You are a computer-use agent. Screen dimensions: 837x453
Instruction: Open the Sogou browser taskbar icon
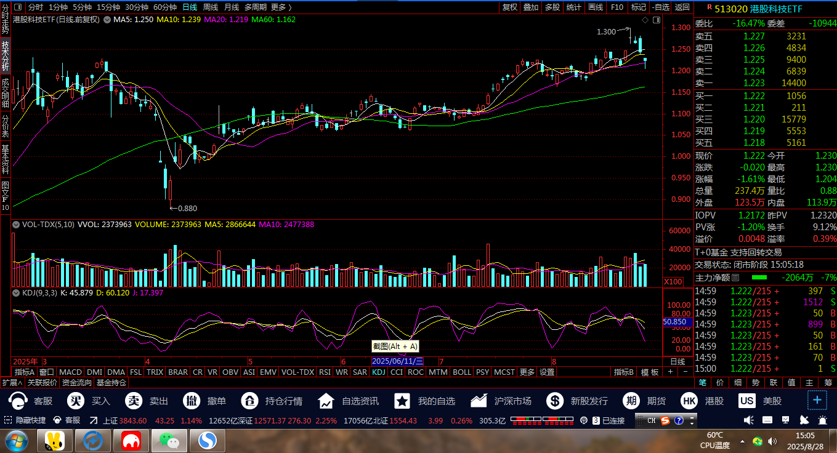[x=208, y=441]
